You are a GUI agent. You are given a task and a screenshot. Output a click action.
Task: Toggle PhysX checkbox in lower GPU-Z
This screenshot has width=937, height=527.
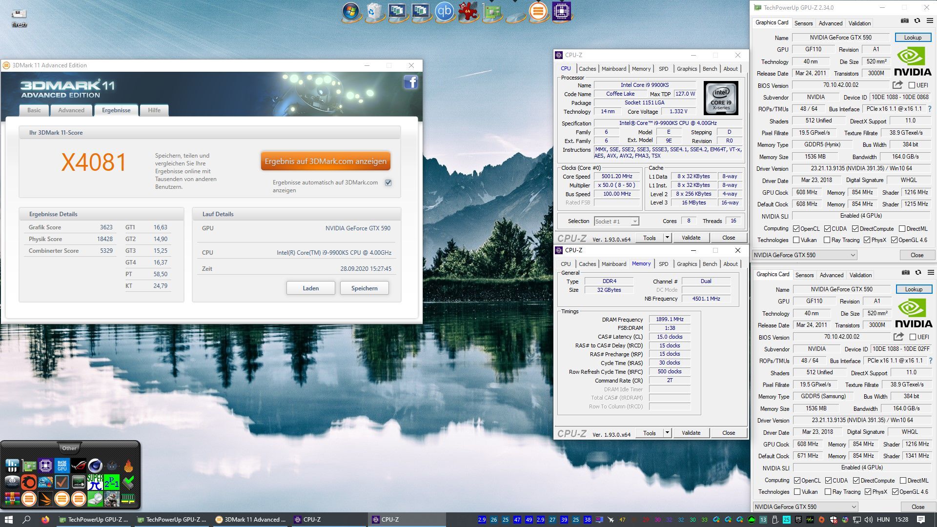click(x=868, y=492)
